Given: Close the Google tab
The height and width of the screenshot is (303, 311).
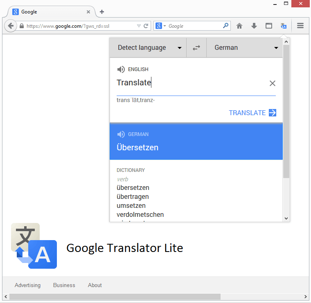Looking at the screenshot, I should pos(88,12).
